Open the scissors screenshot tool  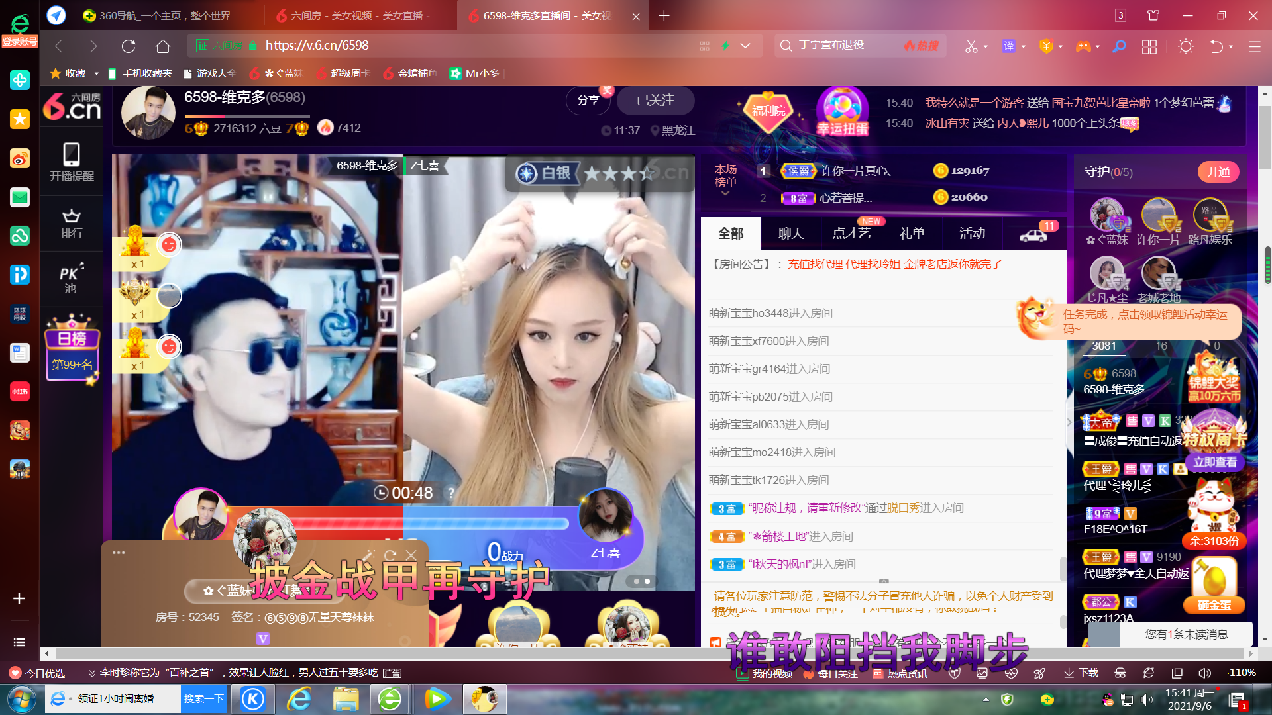971,46
